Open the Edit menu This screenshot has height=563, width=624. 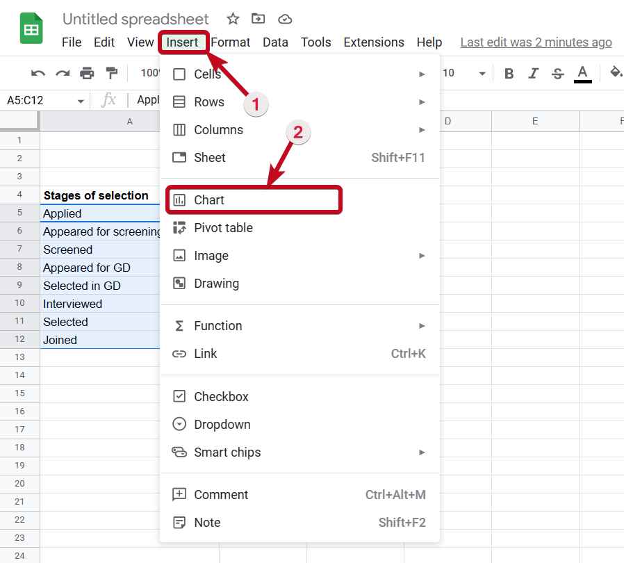click(x=104, y=42)
